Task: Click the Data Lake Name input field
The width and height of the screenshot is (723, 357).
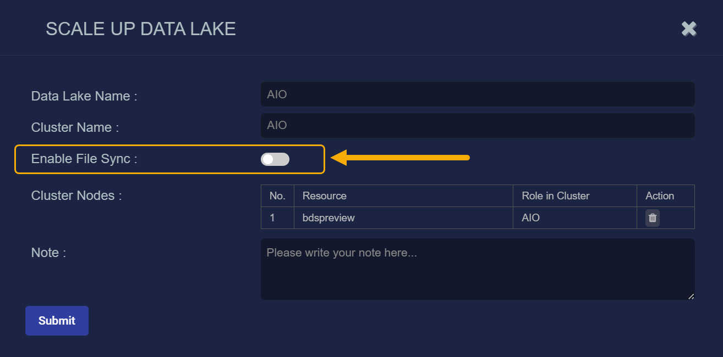Action: 477,94
